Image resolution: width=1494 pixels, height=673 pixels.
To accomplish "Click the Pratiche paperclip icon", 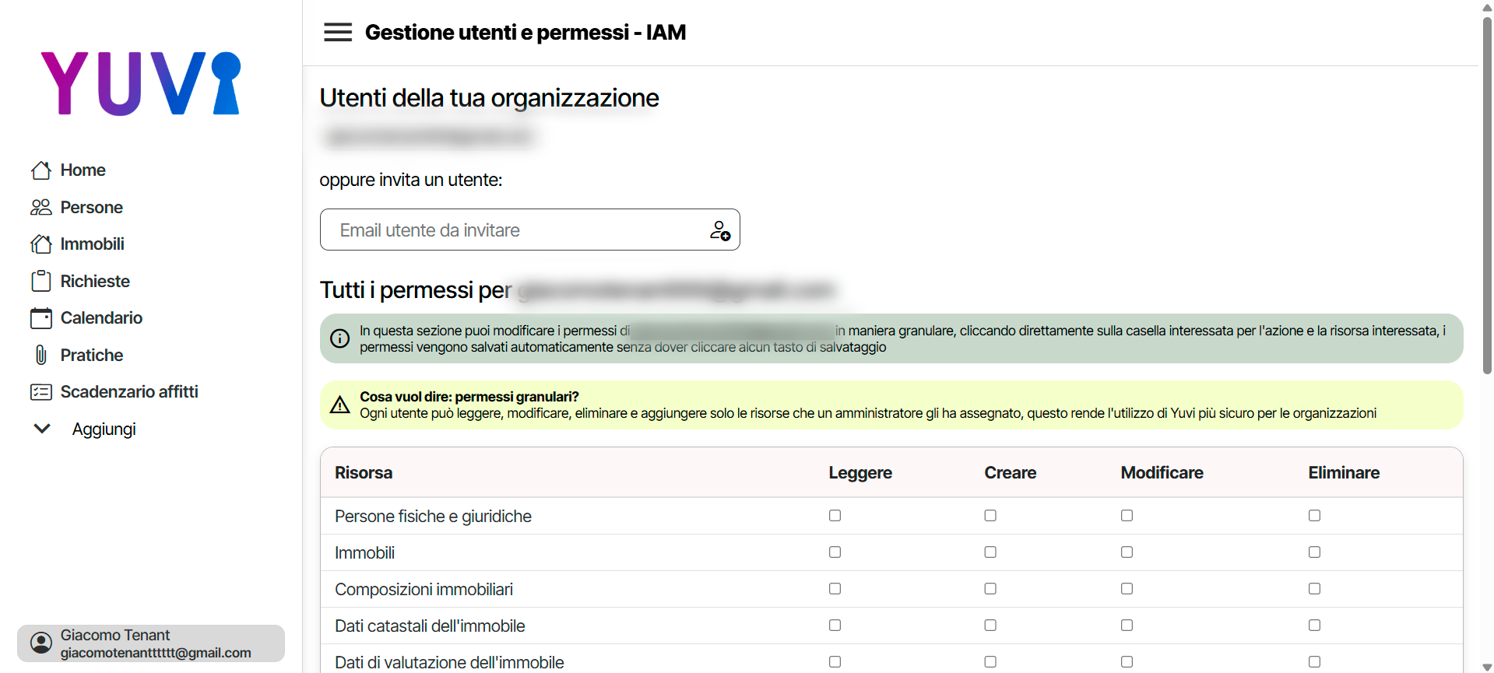I will [x=41, y=355].
